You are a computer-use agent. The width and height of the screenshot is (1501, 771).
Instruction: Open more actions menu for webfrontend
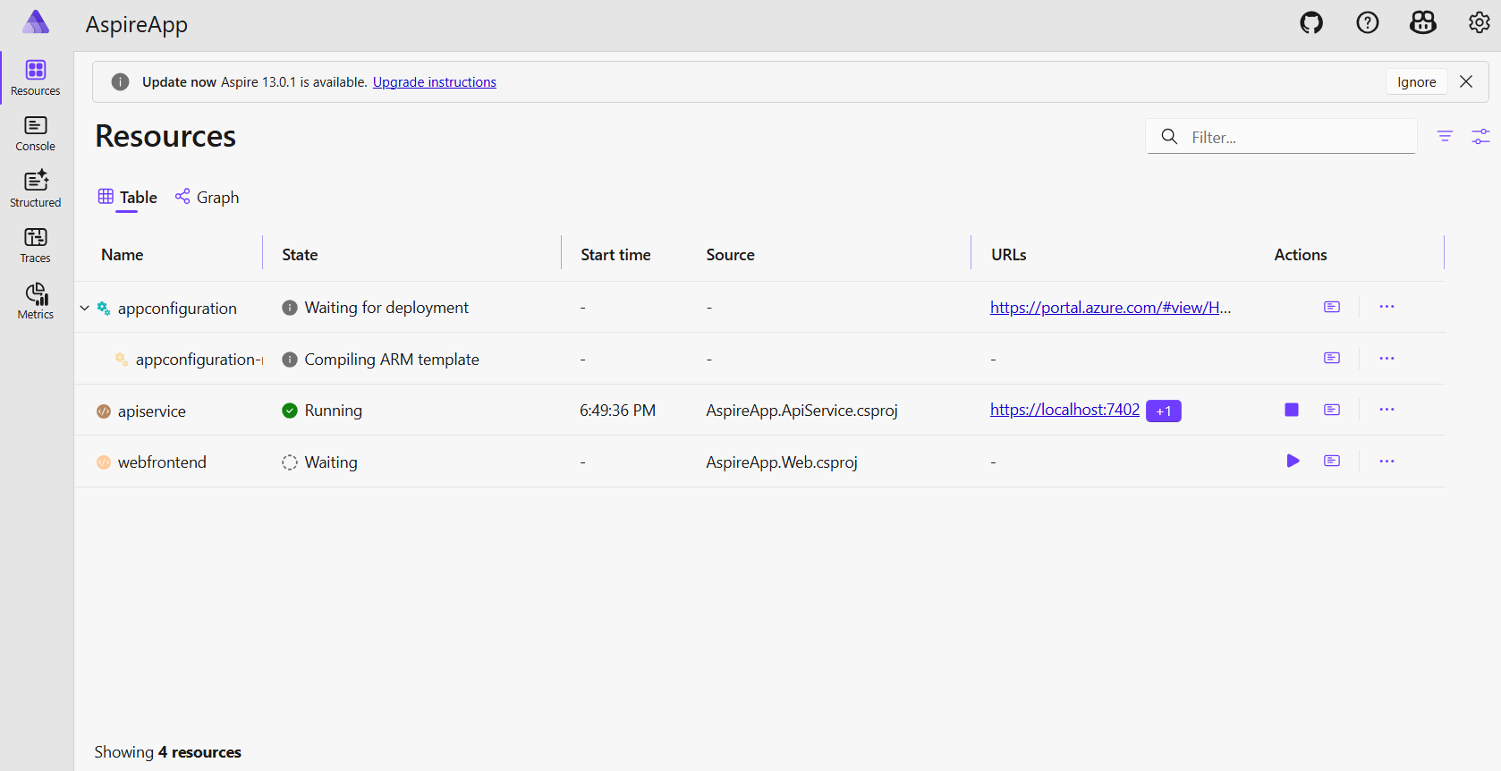1387,461
